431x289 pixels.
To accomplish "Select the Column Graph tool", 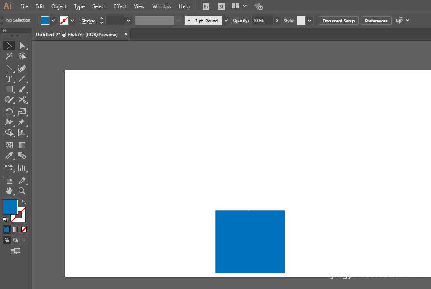I will pyautogui.click(x=22, y=168).
